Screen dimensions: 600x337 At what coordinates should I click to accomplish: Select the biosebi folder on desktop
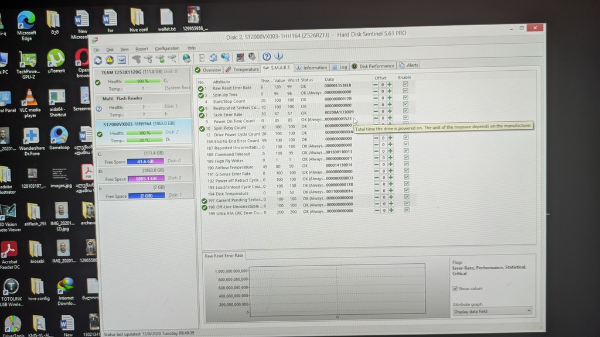(37, 252)
